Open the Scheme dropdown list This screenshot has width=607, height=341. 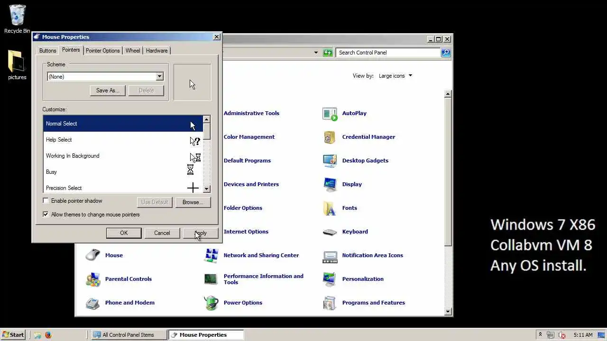click(159, 77)
